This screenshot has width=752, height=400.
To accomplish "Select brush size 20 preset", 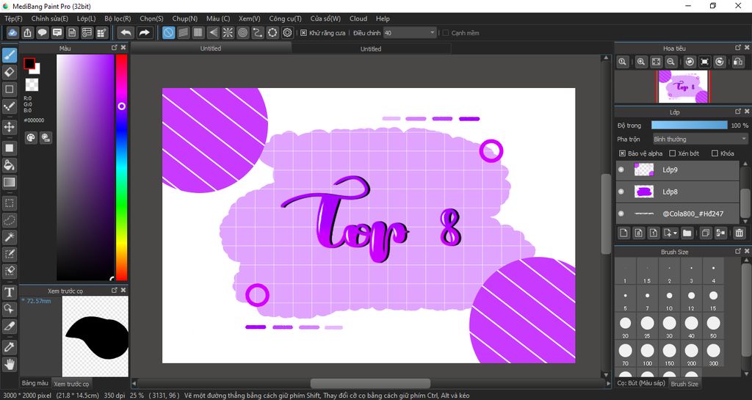I will (625, 326).
